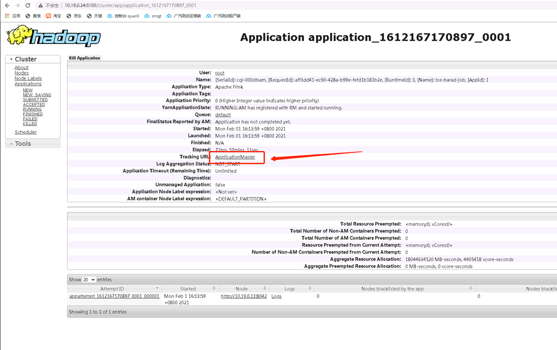
Task: Click the root user link
Action: [x=220, y=73]
